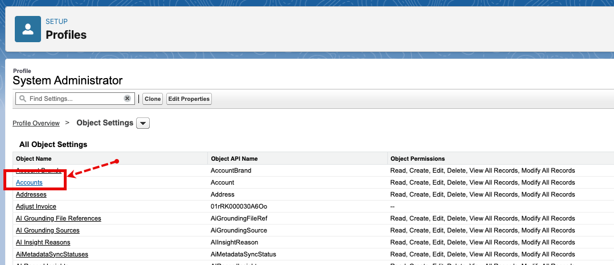The height and width of the screenshot is (265, 614).
Task: Focus the Find Settings search field
Action: 75,99
